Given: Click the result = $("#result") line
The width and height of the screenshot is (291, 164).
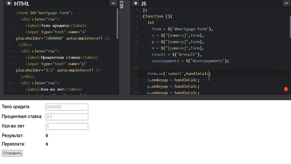Looking at the screenshot, I should pyautogui.click(x=177, y=55).
